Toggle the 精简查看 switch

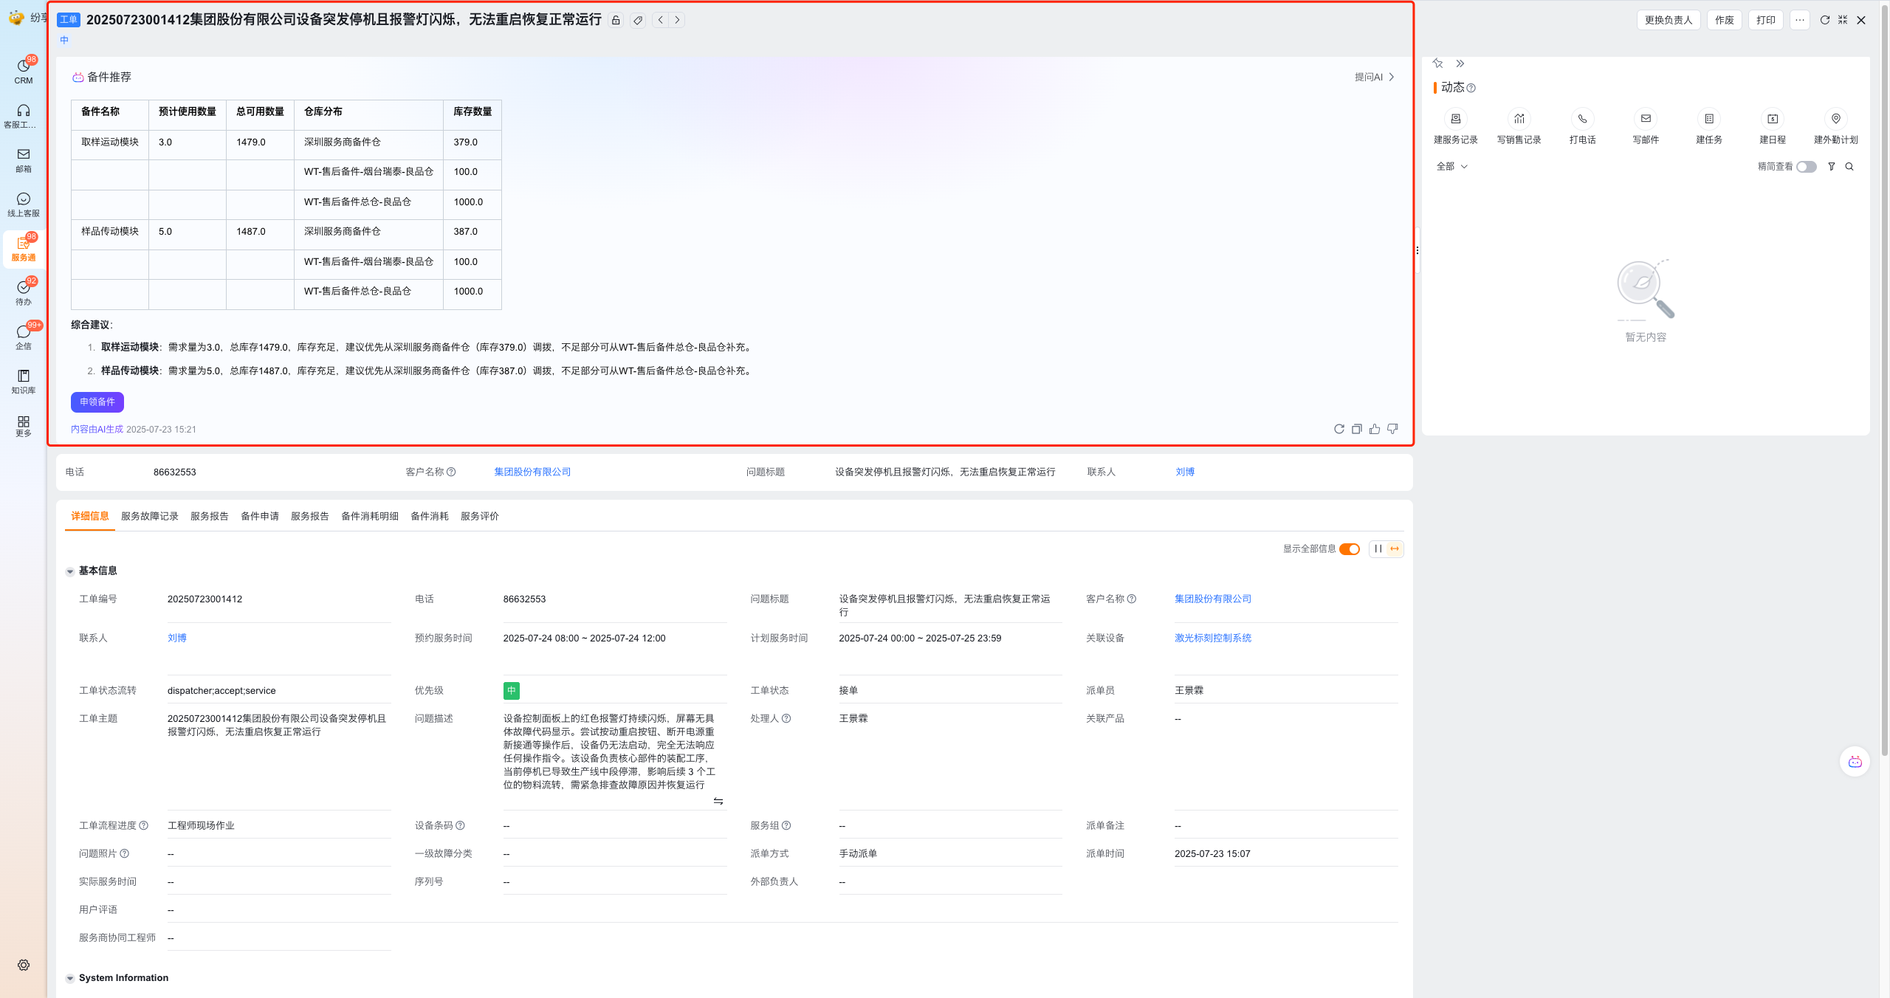(x=1806, y=167)
